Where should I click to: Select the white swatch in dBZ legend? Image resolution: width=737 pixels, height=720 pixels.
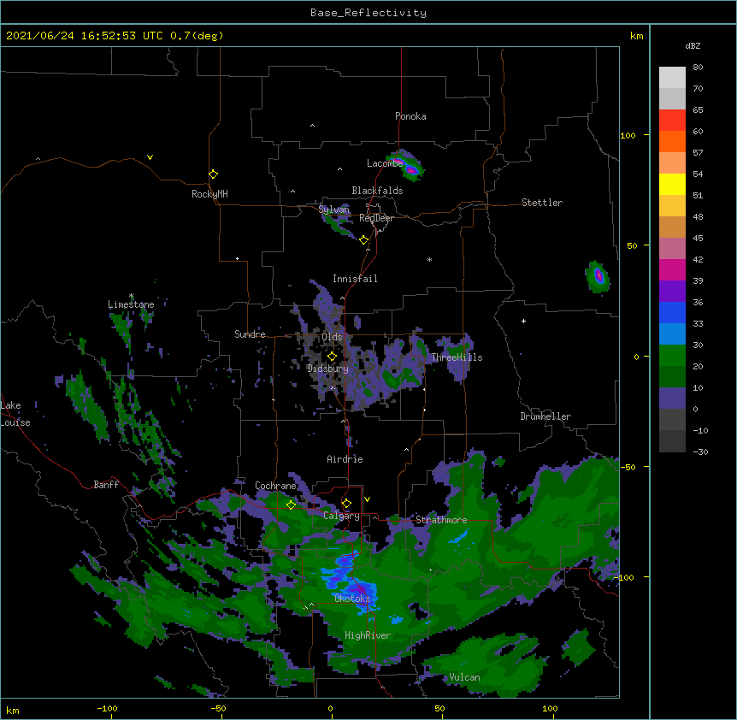[x=672, y=78]
